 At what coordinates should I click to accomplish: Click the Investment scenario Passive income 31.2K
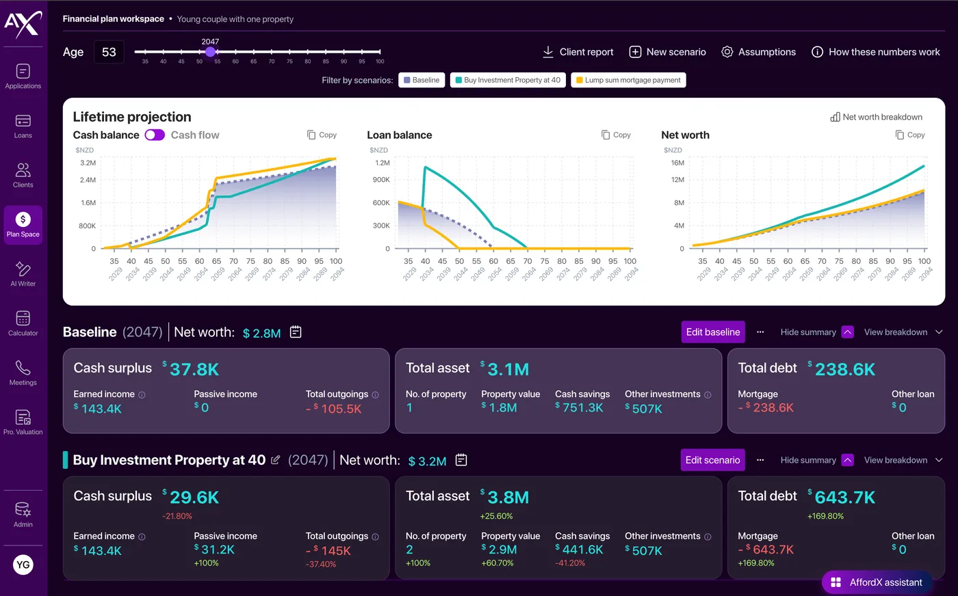[215, 550]
